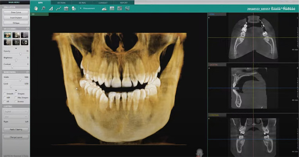Toggle the Inverse checkbox

pyautogui.click(x=16, y=101)
